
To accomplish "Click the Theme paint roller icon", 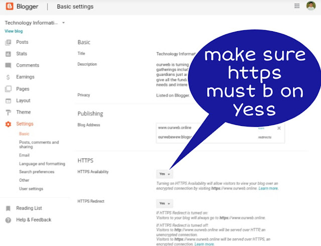I will pos(8,112).
